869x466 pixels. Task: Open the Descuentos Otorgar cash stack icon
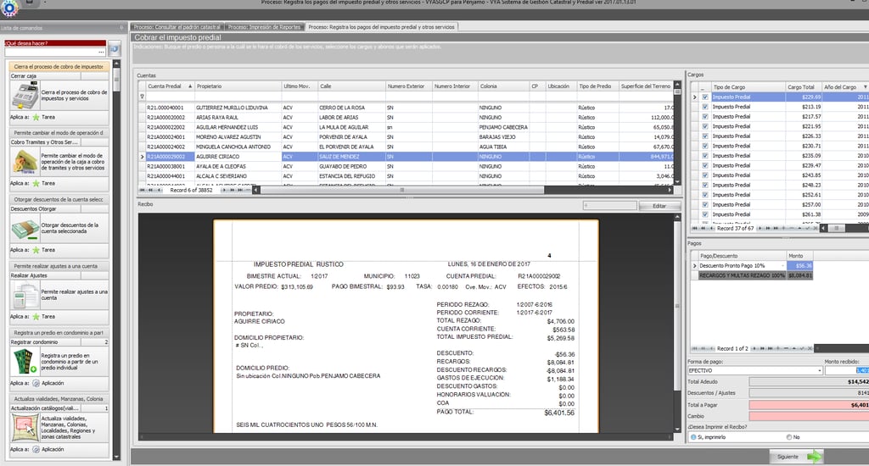[x=24, y=227]
